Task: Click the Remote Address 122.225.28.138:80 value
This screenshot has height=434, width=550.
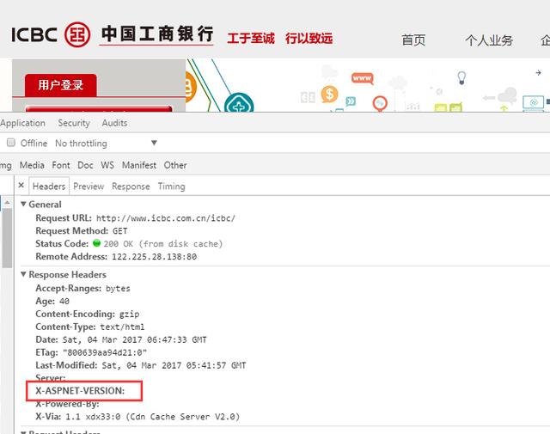Action: [x=154, y=256]
